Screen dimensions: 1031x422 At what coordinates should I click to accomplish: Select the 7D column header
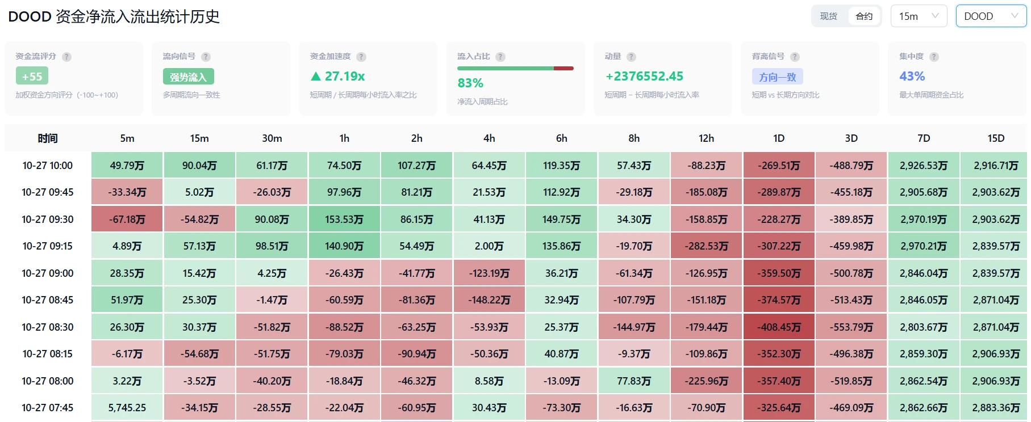(x=924, y=138)
